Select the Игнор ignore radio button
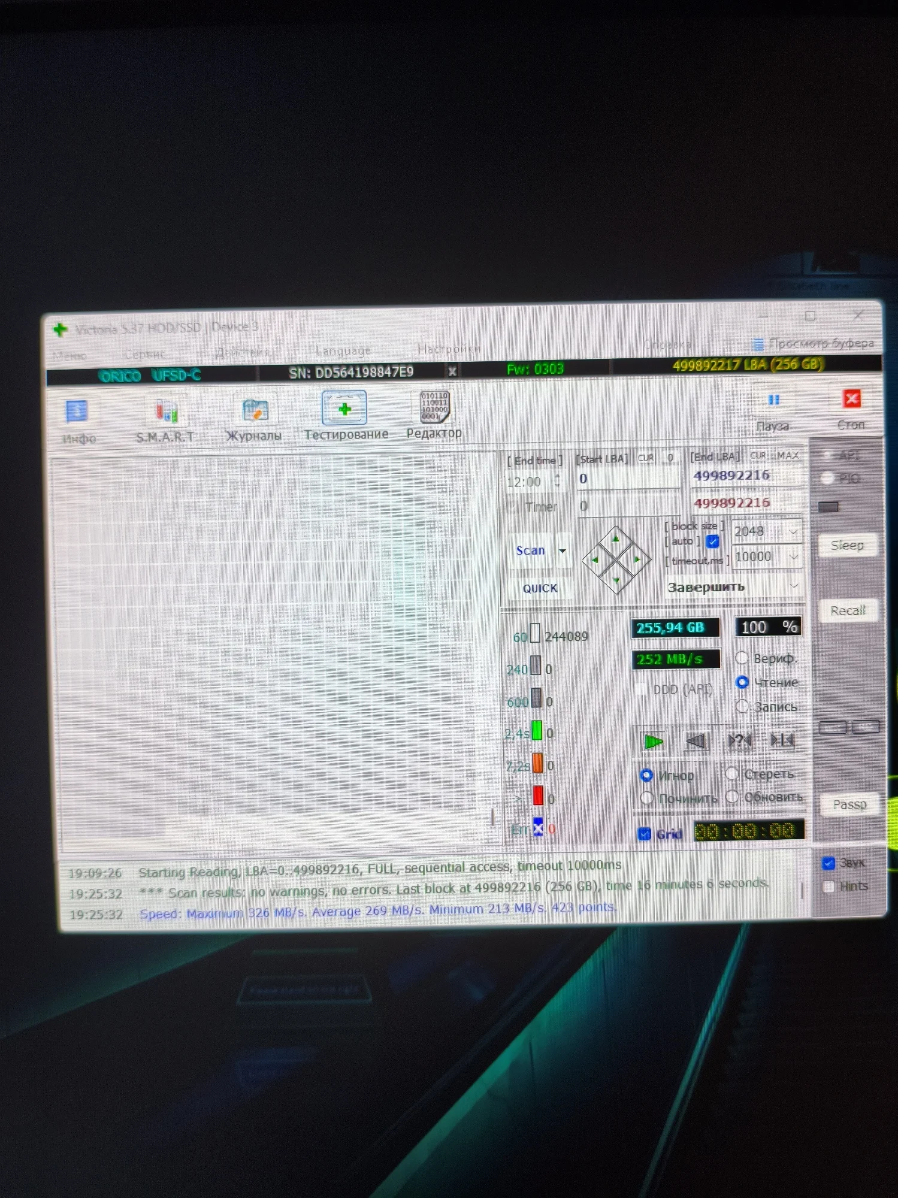The height and width of the screenshot is (1198, 898). (646, 776)
